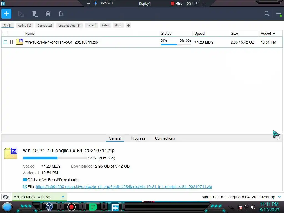The height and width of the screenshot is (213, 284).
Task: Pause the win-10-21-h-1 zip download
Action: click(x=11, y=42)
